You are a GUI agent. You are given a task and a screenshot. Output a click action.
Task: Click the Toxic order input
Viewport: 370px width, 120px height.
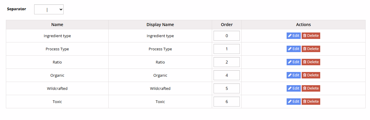pyautogui.click(x=227, y=102)
